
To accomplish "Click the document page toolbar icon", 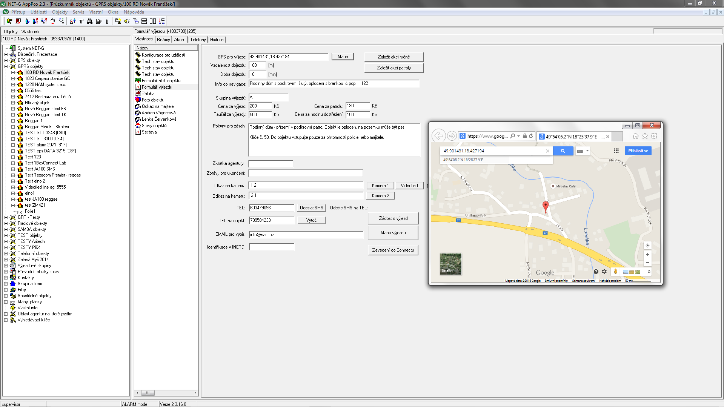I will [98, 21].
